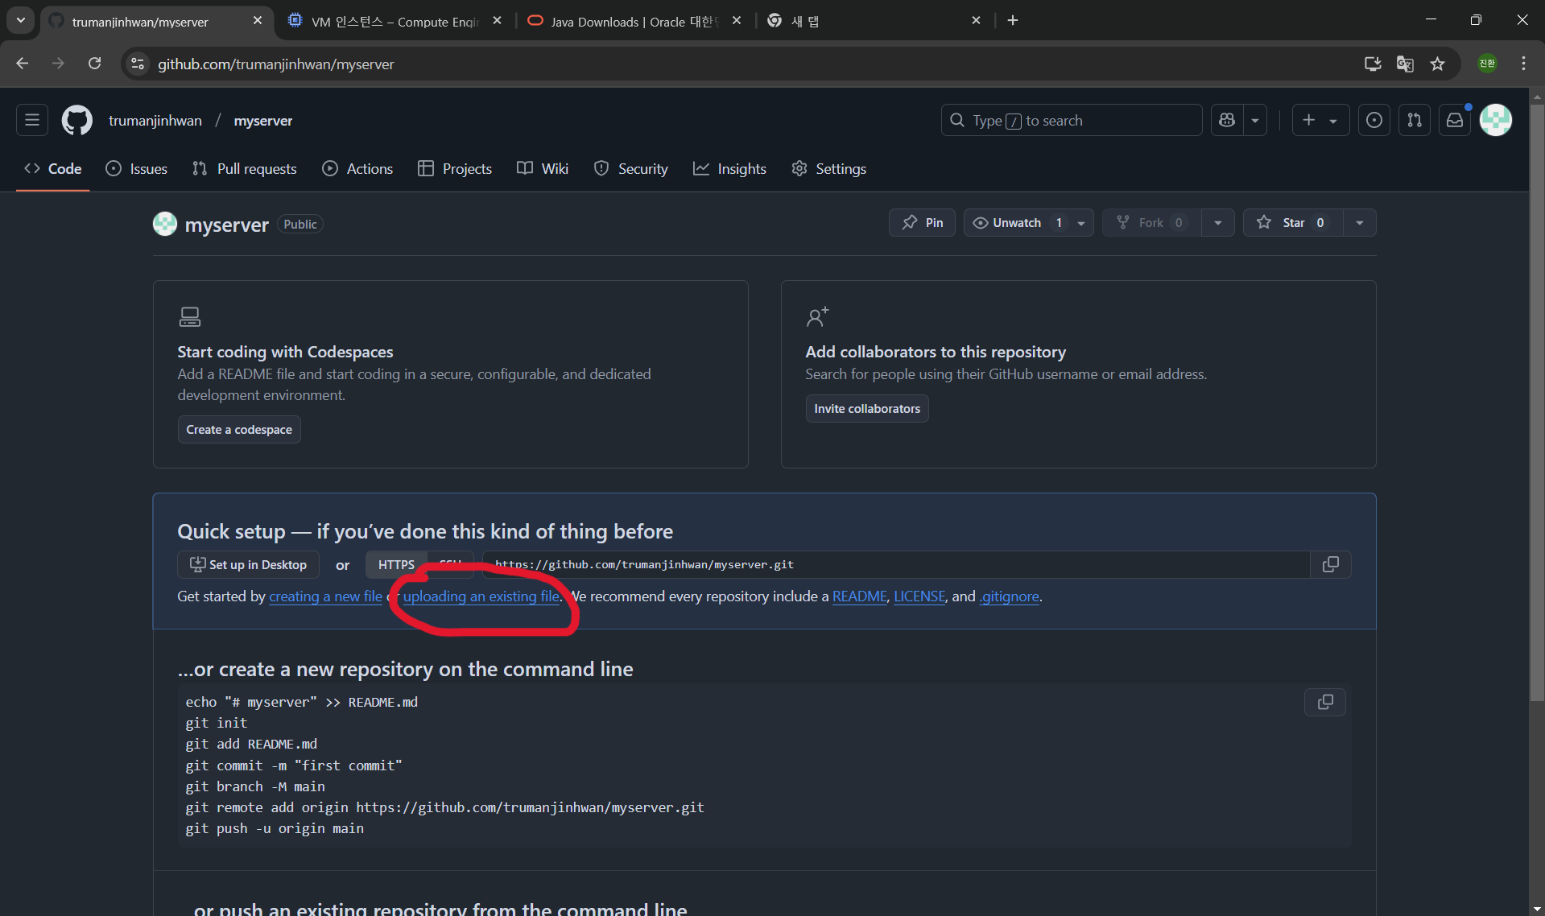The width and height of the screenshot is (1545, 916).
Task: Open the hamburger navigation menu
Action: 32,121
